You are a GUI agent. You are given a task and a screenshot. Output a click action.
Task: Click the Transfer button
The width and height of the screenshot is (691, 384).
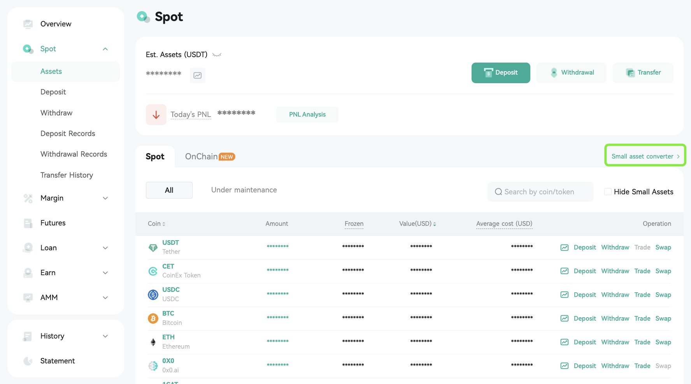click(643, 73)
